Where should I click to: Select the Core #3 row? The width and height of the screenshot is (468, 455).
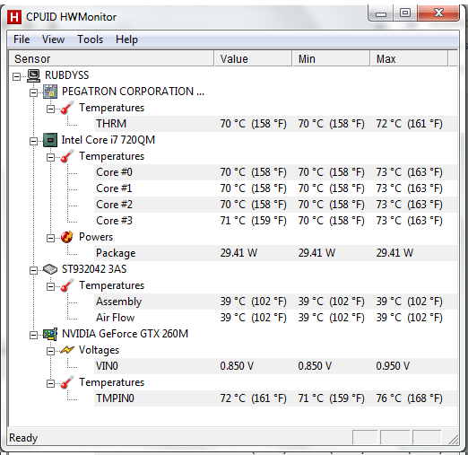tap(275, 221)
